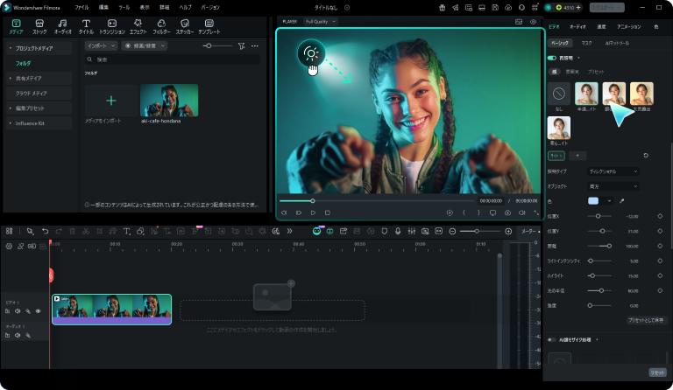Click the light color swatch
673x390 pixels.
593,201
